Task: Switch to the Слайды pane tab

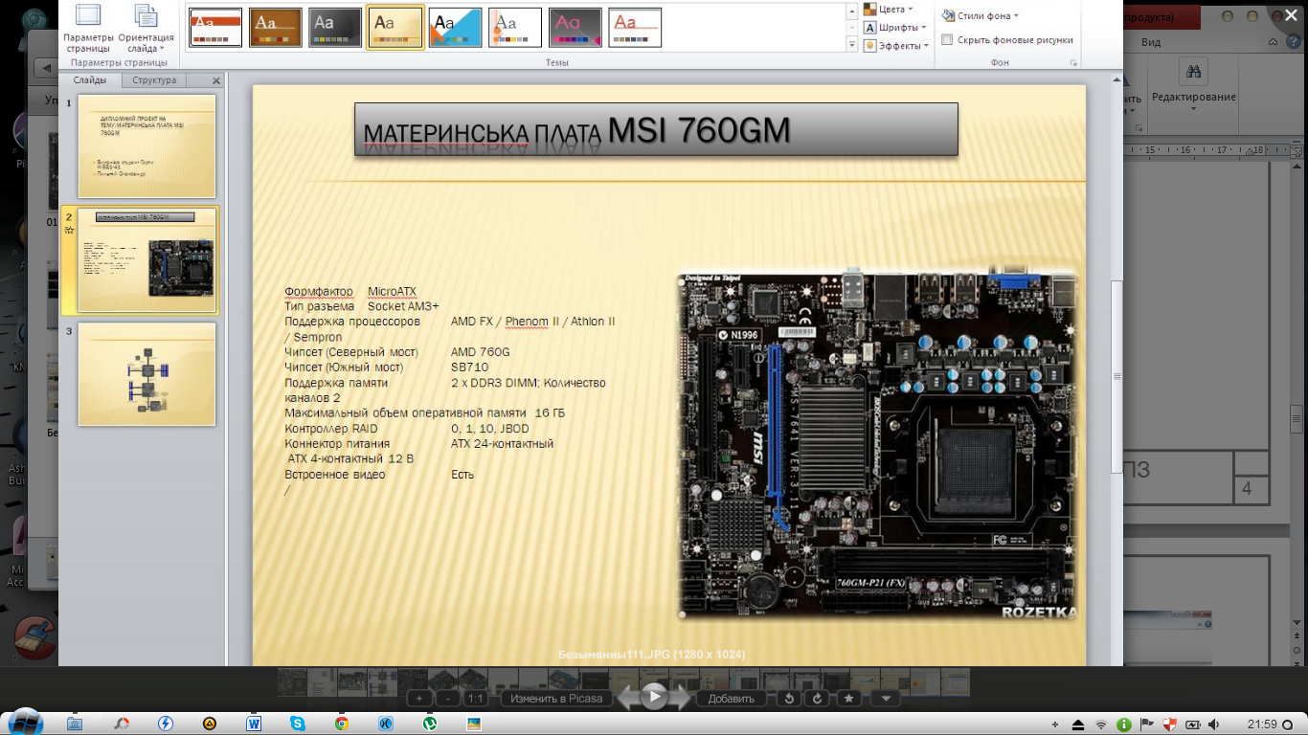Action: pyautogui.click(x=90, y=80)
